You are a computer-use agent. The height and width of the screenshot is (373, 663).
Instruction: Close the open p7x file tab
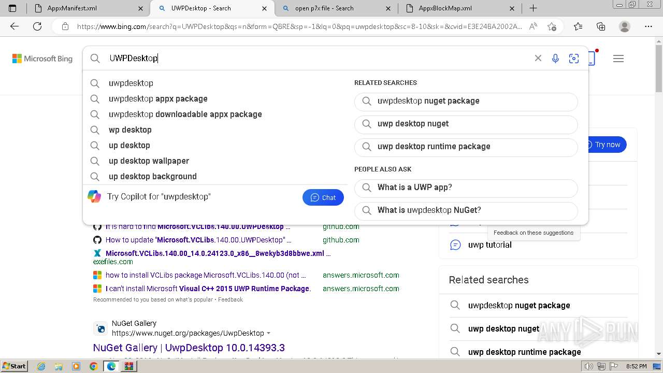point(388,8)
